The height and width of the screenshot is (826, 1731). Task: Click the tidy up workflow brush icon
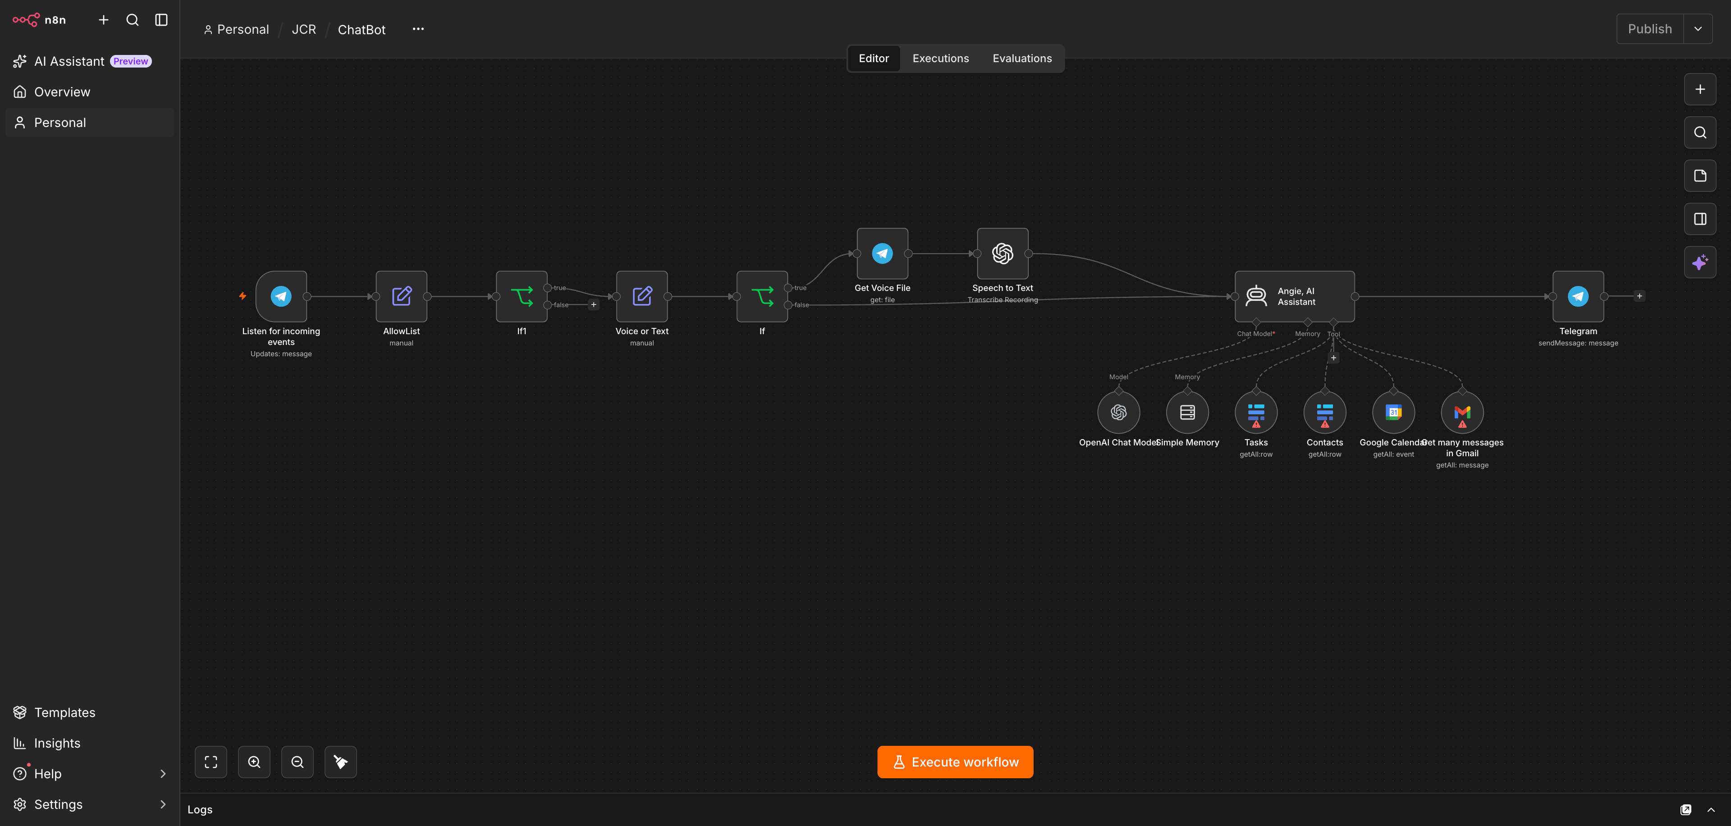pos(341,762)
